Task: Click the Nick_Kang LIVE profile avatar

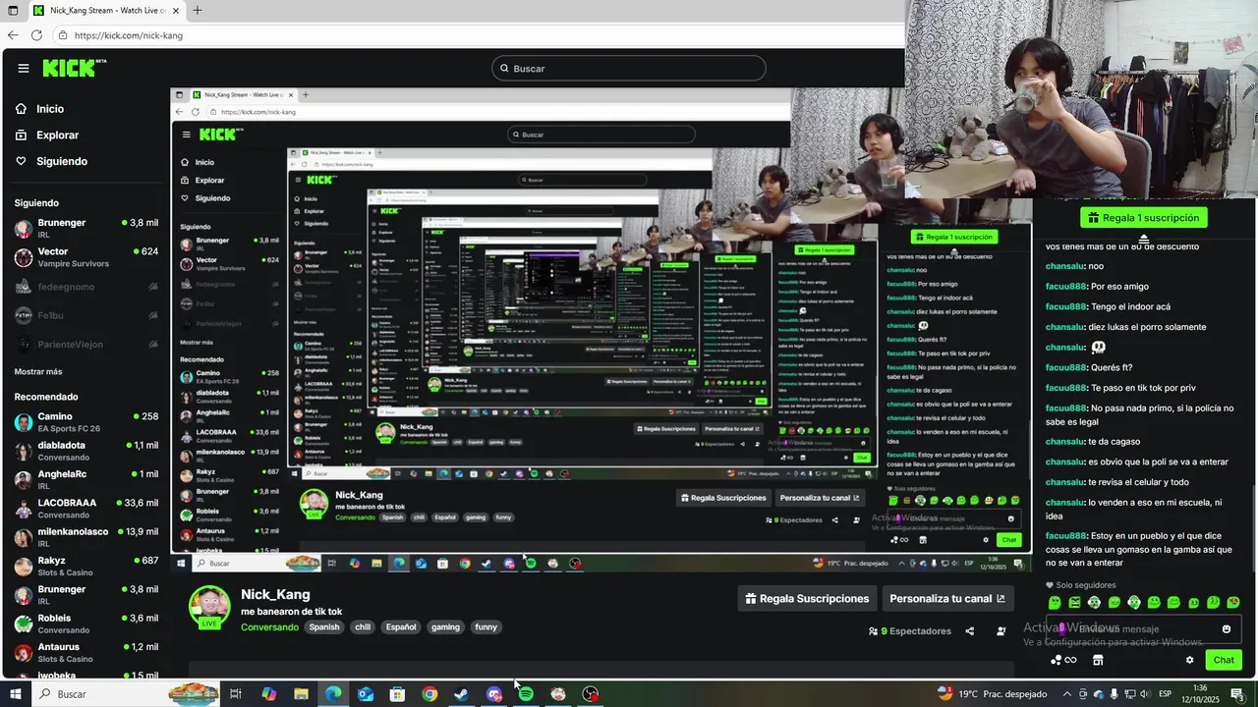Action: click(209, 607)
